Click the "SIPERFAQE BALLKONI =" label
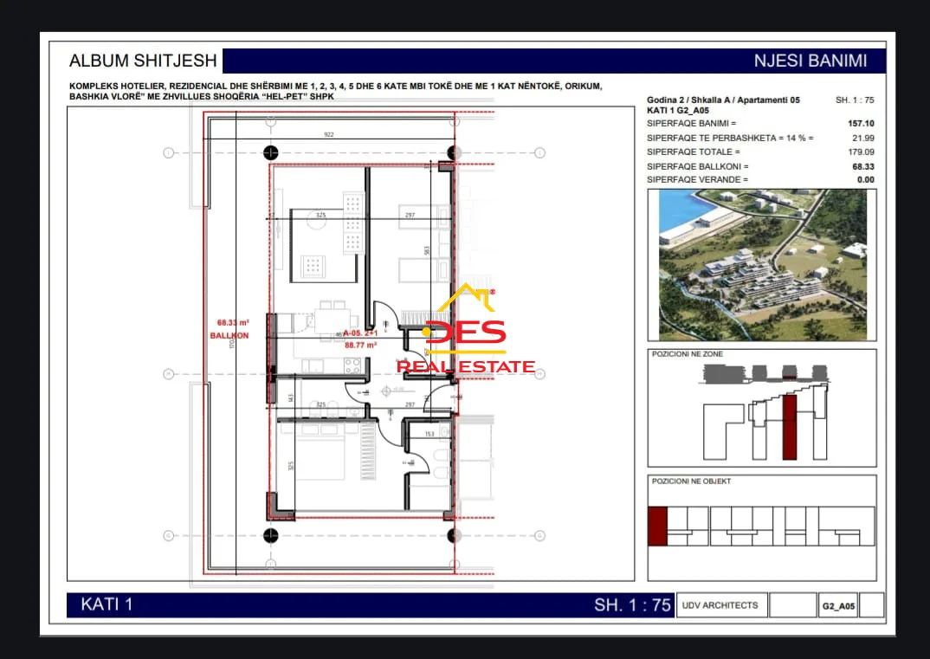 click(x=698, y=166)
